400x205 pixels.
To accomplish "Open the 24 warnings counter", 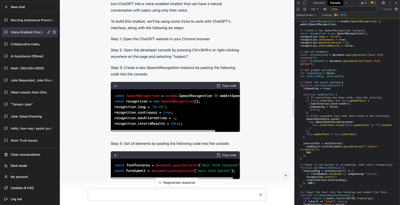I will tap(364, 3).
